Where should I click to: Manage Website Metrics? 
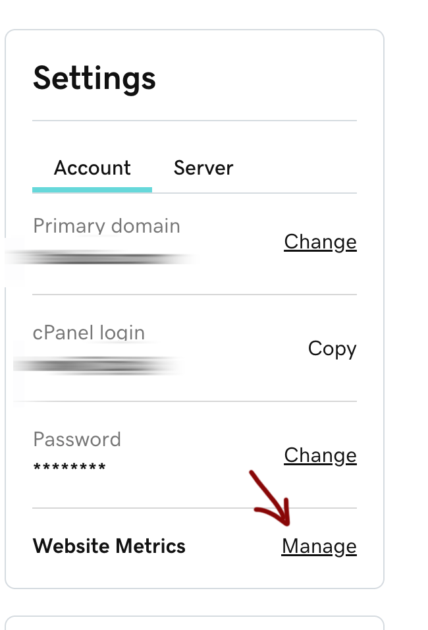tap(319, 546)
